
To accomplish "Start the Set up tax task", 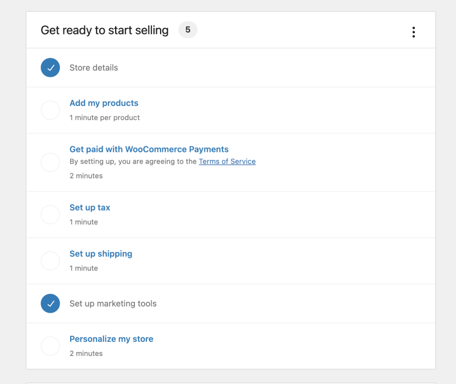I will pos(89,207).
